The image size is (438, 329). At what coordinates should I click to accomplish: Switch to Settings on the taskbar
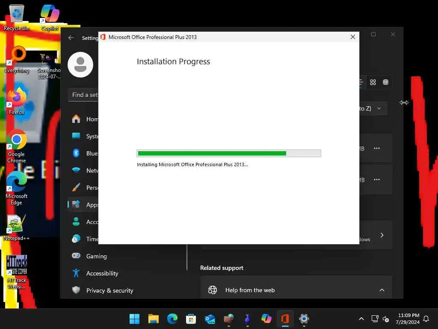coord(304,319)
